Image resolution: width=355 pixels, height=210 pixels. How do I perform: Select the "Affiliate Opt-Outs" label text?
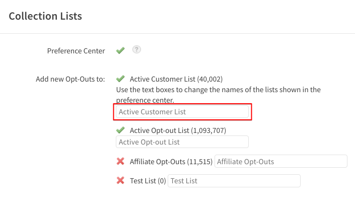(158, 162)
